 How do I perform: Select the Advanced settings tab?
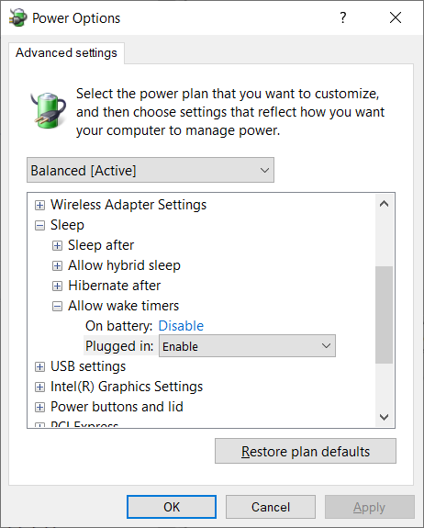[66, 53]
